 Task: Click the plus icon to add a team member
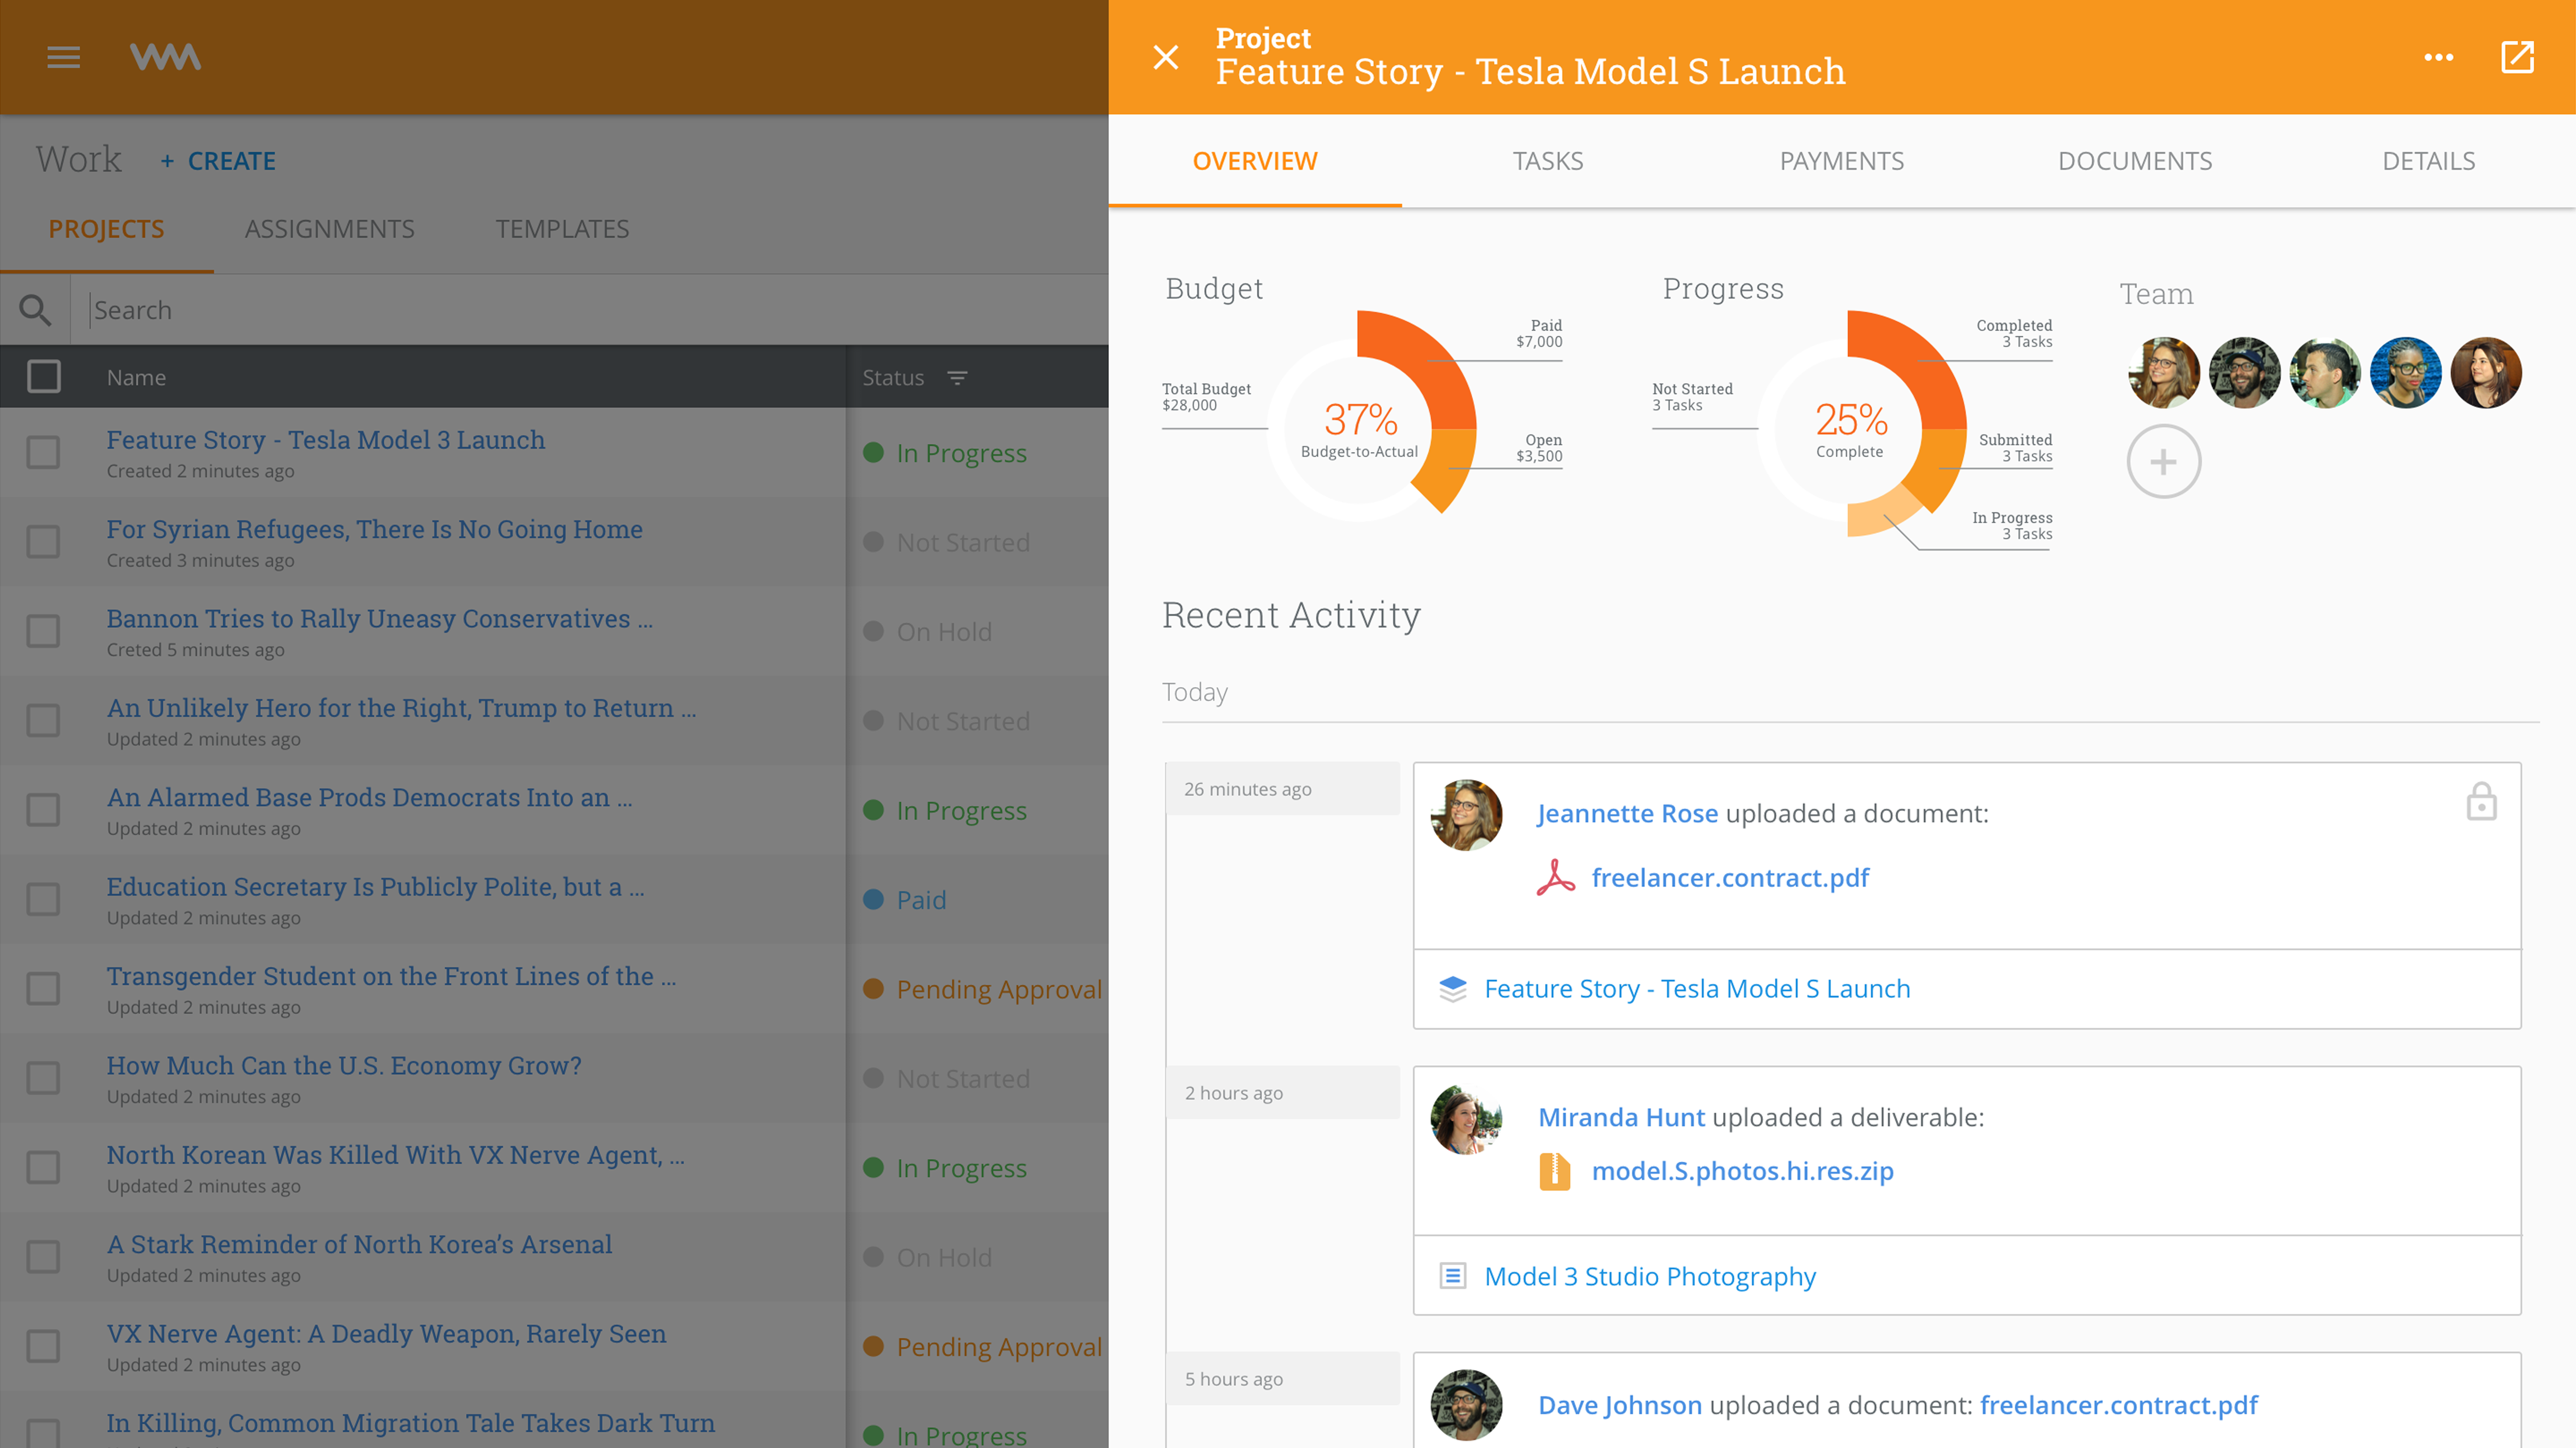tap(2163, 462)
